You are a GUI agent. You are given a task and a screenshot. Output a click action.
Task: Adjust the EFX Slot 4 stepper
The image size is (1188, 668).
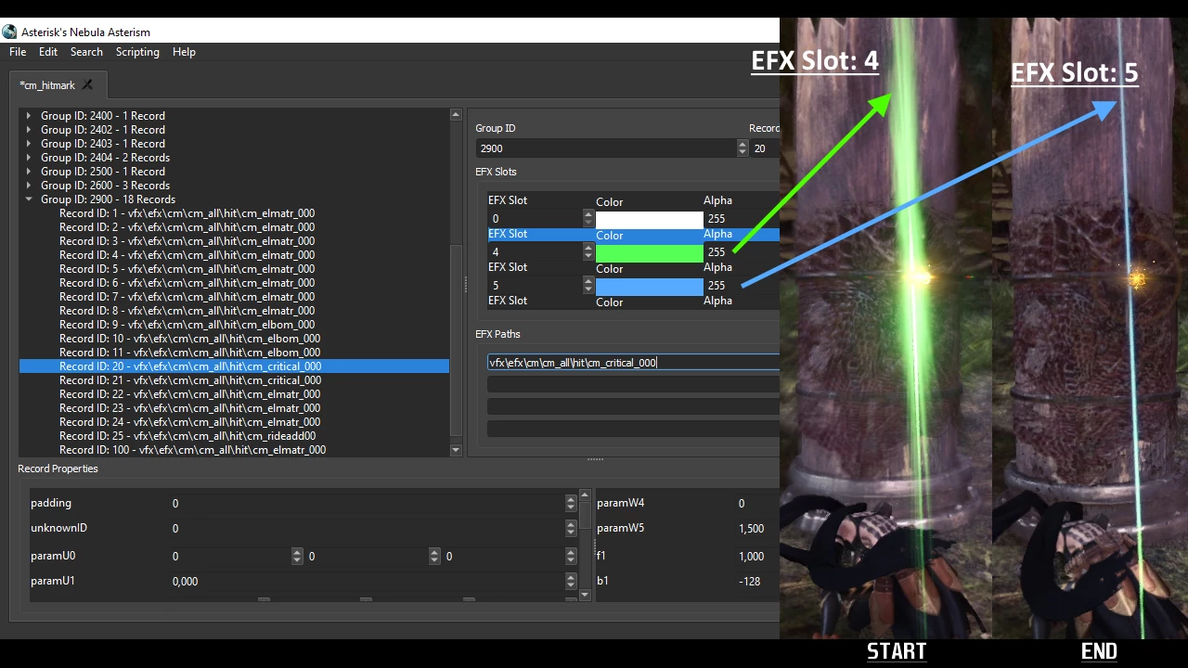pos(588,252)
